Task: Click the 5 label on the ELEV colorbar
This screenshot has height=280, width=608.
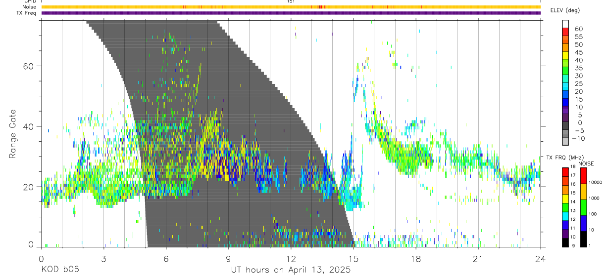Action: [580, 115]
